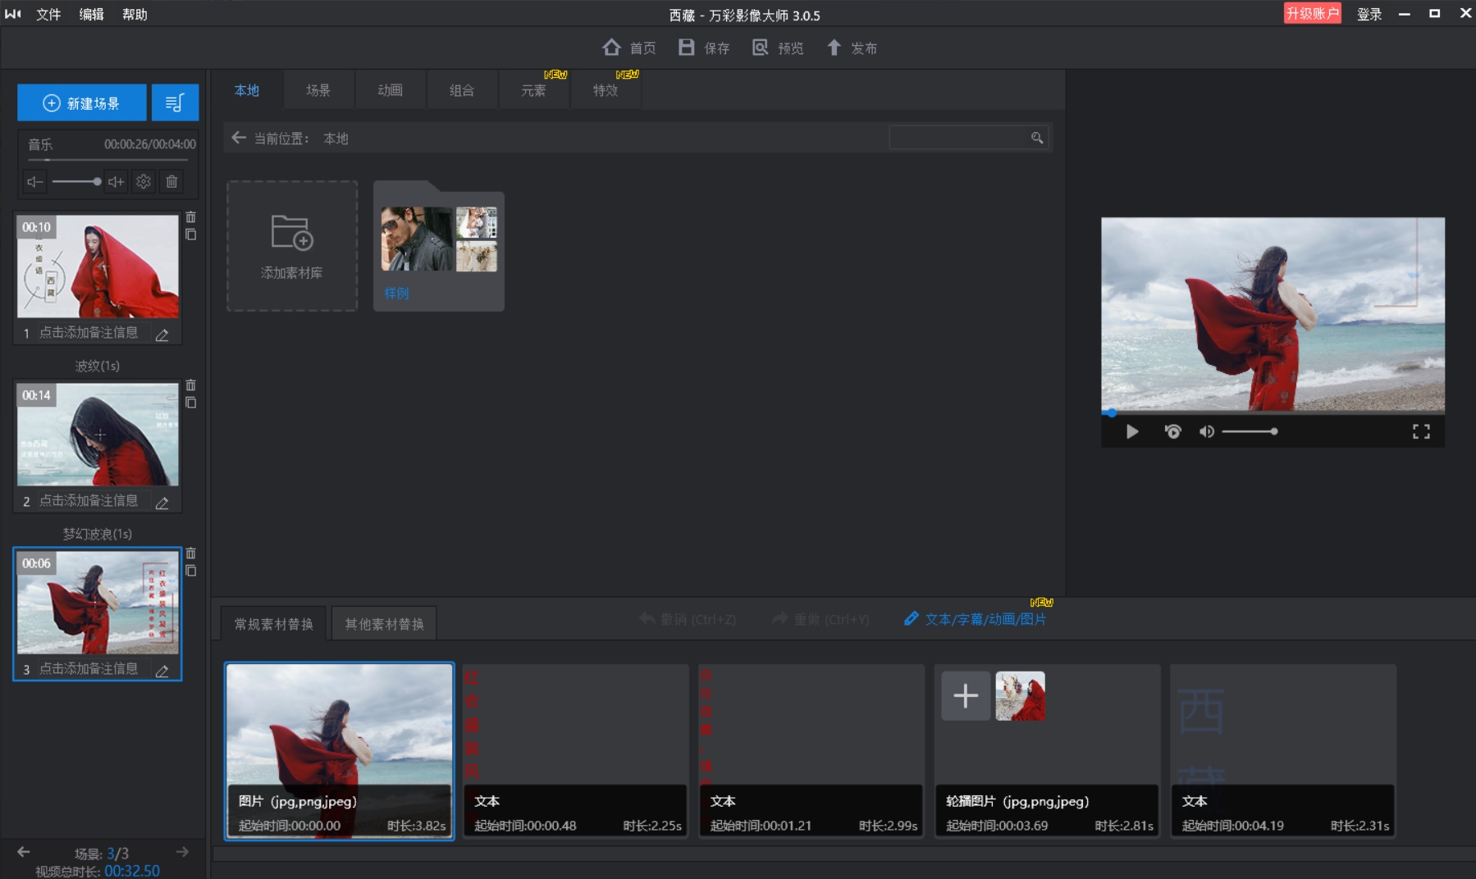The height and width of the screenshot is (879, 1476).
Task: Select the 文本 clip starting 00:01.21
Action: 811,750
